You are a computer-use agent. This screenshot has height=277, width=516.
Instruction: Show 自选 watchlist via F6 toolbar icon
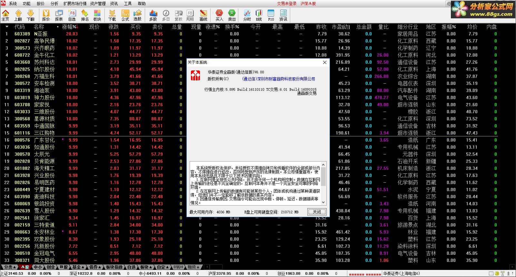tap(72, 15)
